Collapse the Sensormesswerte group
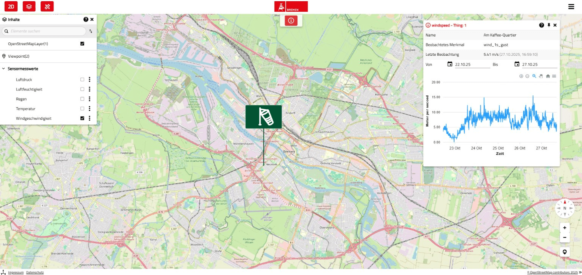The image size is (582, 275). coord(4,69)
